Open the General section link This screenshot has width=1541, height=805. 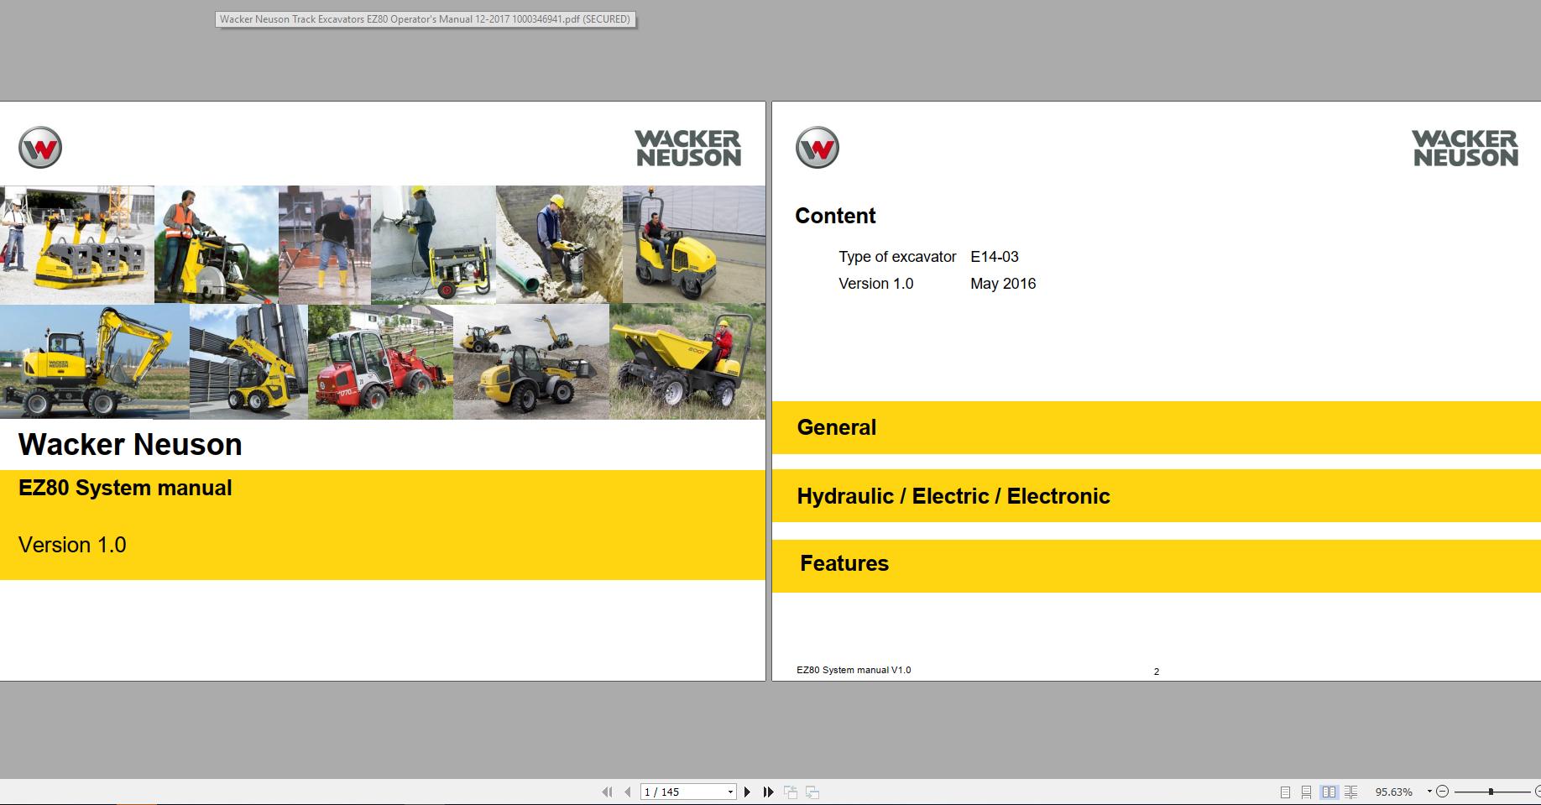(x=1157, y=427)
